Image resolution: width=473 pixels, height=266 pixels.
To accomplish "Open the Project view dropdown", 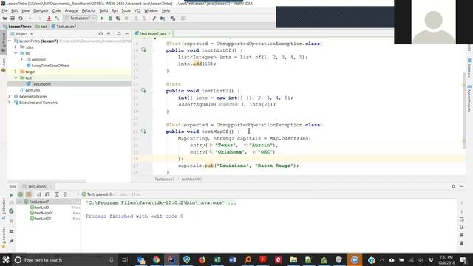I will pos(21,34).
